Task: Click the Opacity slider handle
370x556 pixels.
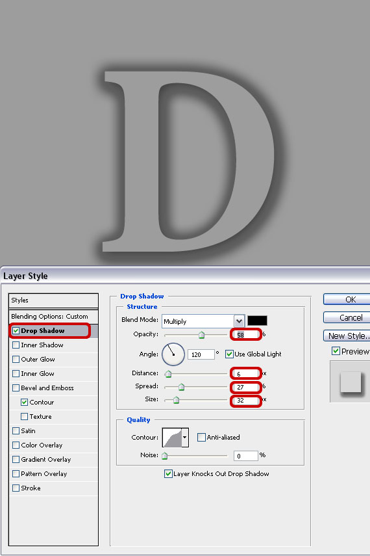Action: click(x=201, y=335)
